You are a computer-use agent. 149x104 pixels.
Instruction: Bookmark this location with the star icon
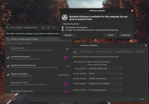coord(48,28)
